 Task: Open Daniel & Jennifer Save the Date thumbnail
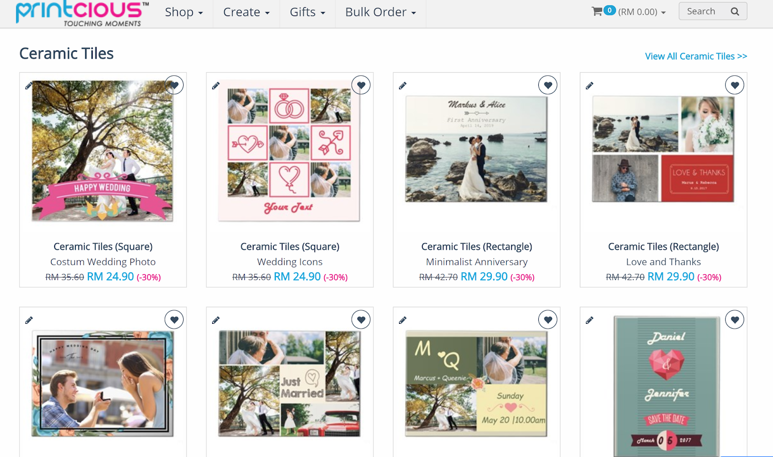[x=667, y=386]
